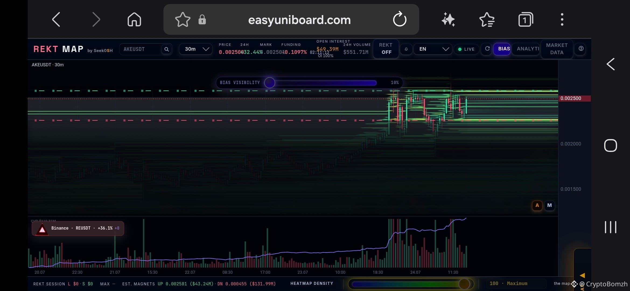Toggle the LIVE status indicator
This screenshot has height=291, width=630.
pos(467,49)
